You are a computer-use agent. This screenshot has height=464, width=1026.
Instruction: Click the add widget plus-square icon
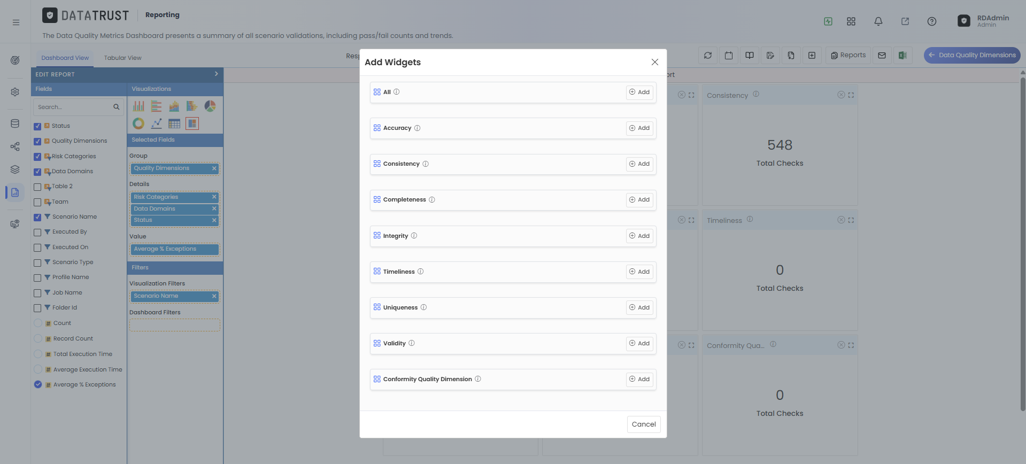coord(812,55)
